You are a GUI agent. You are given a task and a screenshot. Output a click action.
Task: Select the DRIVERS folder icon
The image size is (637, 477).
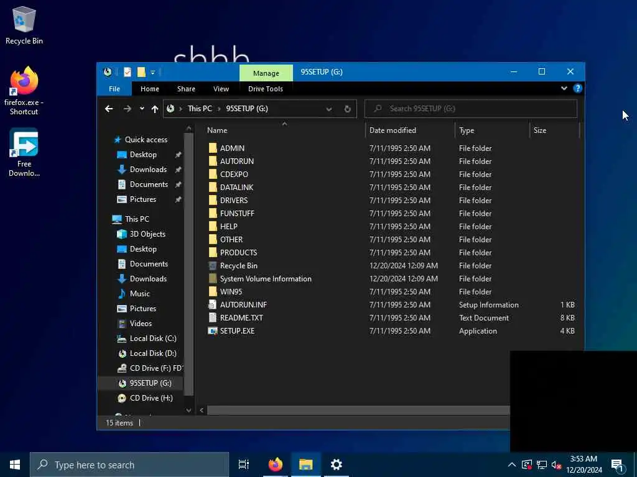click(x=213, y=200)
